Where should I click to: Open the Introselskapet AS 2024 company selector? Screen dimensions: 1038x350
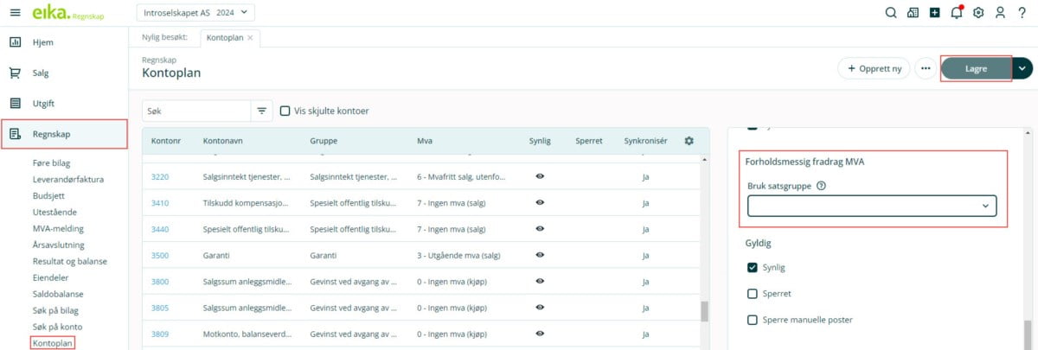click(x=195, y=12)
